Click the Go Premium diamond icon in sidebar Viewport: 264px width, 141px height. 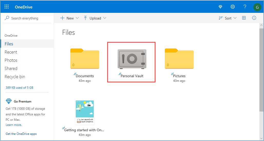(8, 101)
